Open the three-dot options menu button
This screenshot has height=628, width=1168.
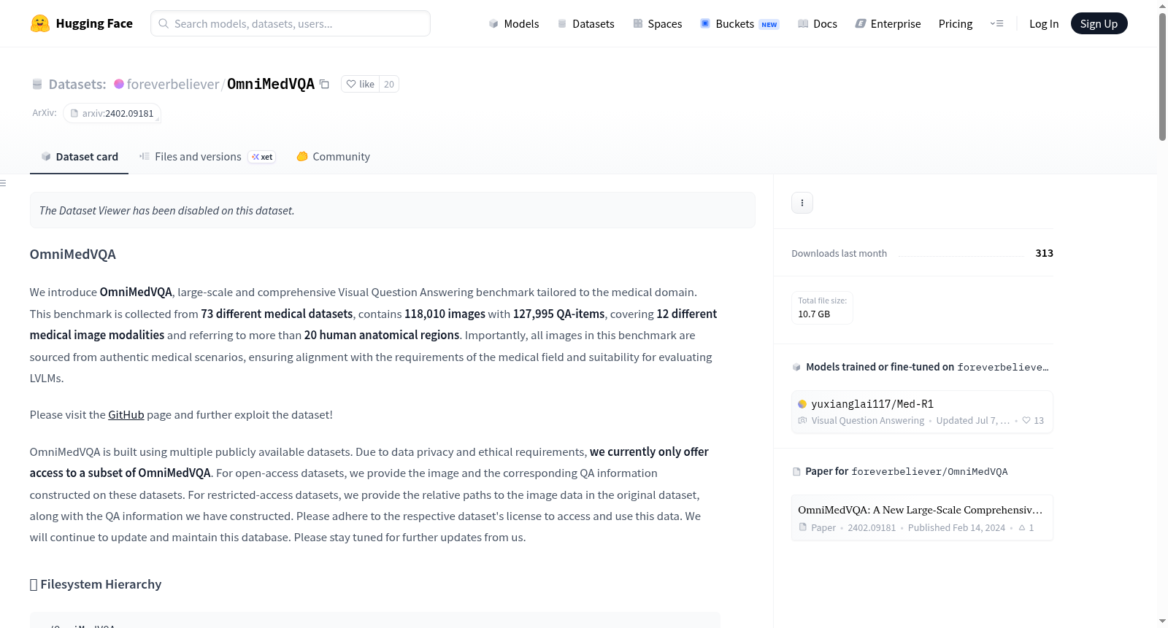pos(802,203)
